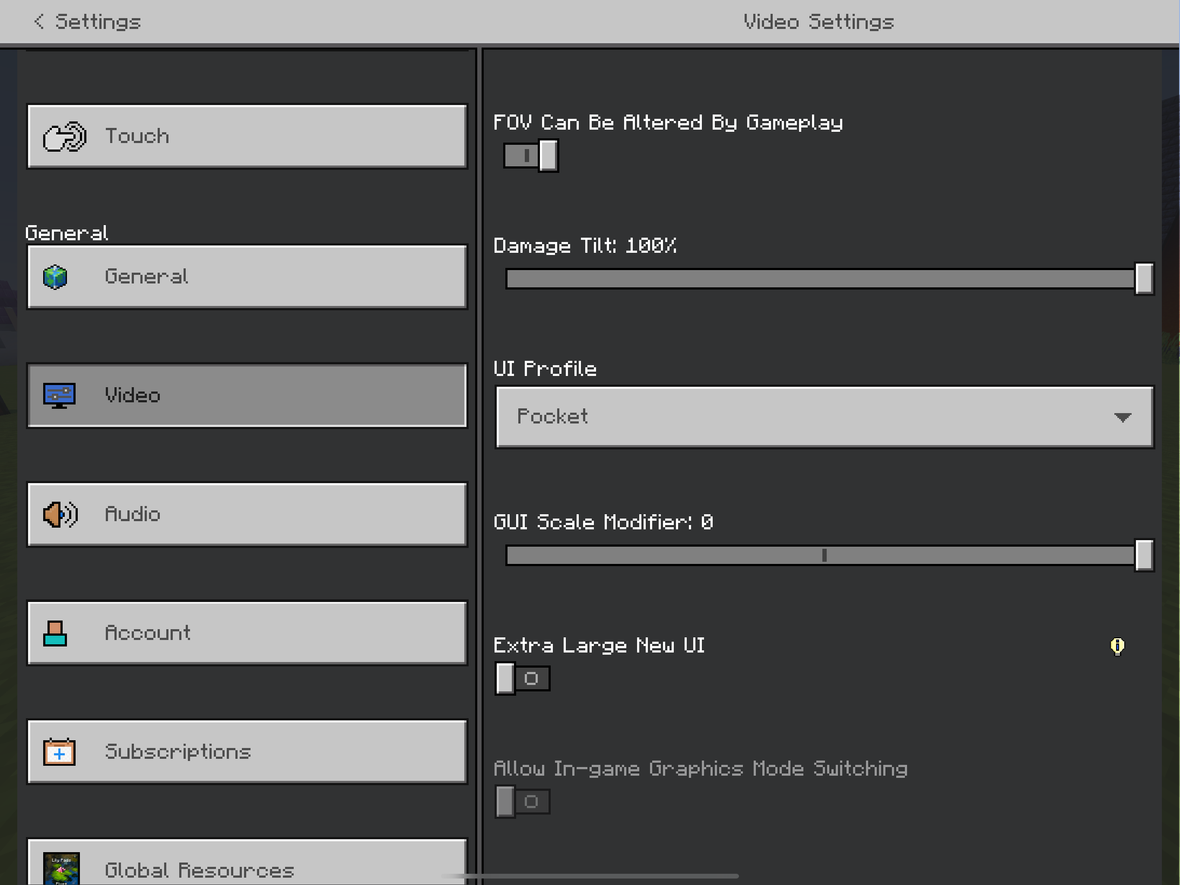Toggle Allow In-game Graphics Mode Switching
The image size is (1180, 885).
tap(522, 801)
